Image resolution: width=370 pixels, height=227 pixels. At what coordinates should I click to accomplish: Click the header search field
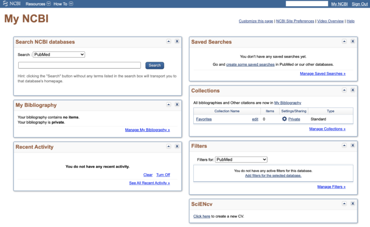click(x=307, y=3)
